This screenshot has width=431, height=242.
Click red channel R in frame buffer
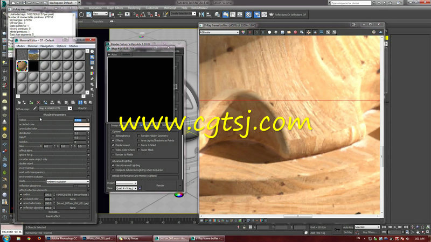click(x=250, y=32)
